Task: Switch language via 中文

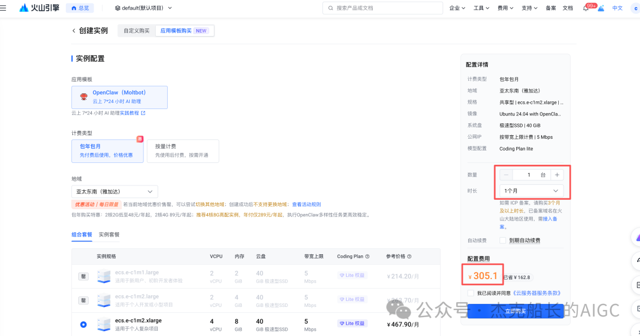Action: (x=617, y=8)
